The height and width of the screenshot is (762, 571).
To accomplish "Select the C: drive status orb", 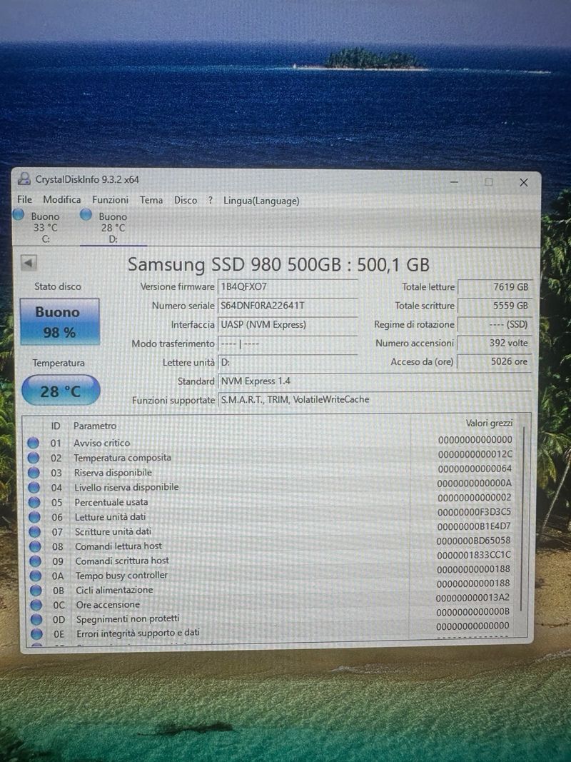I will (19, 214).
